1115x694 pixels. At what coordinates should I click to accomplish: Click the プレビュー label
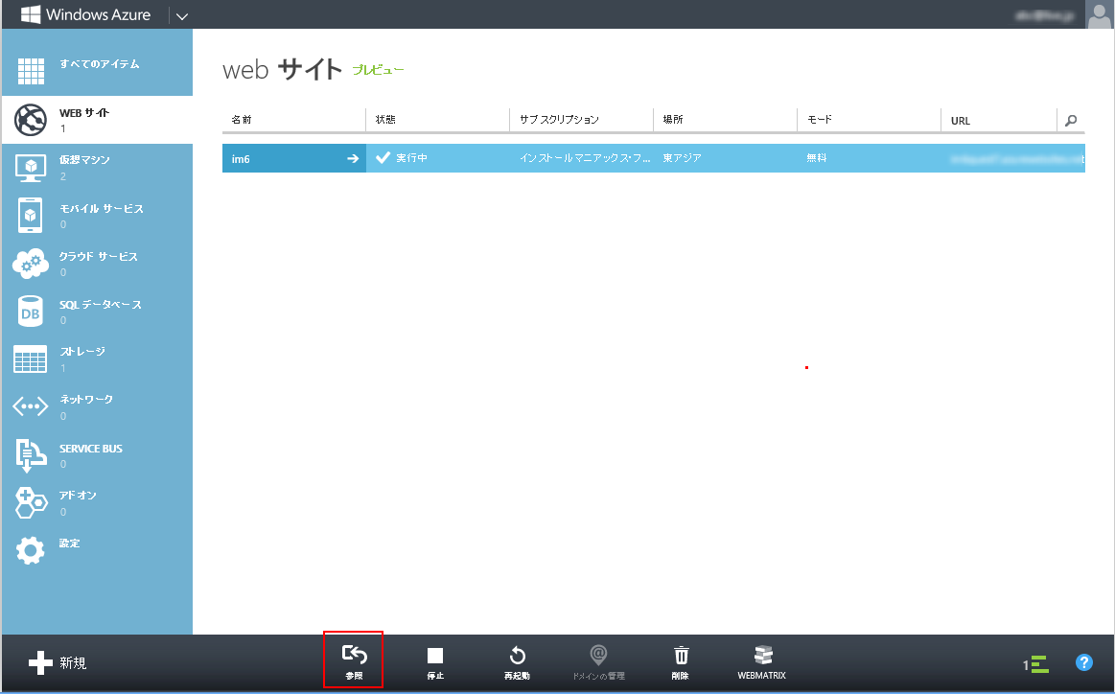point(379,70)
